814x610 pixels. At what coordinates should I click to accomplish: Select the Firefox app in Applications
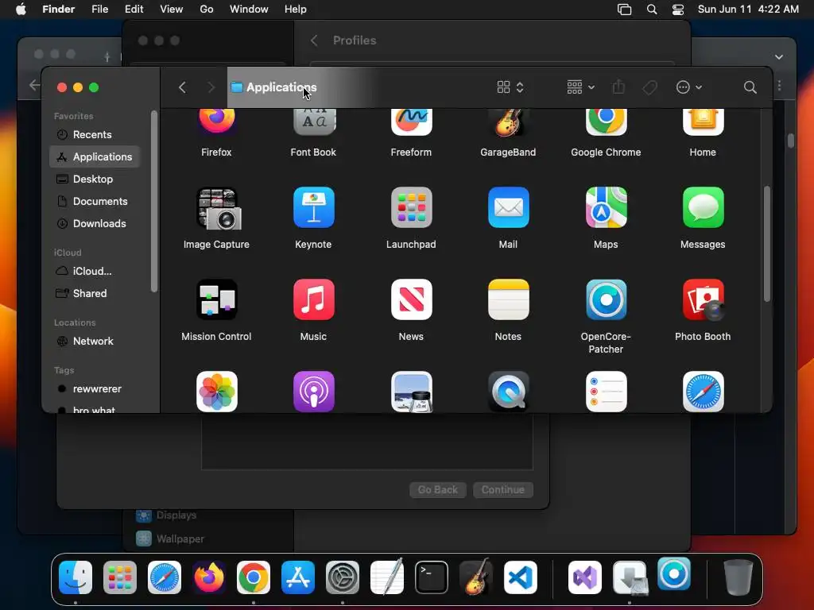pyautogui.click(x=216, y=122)
